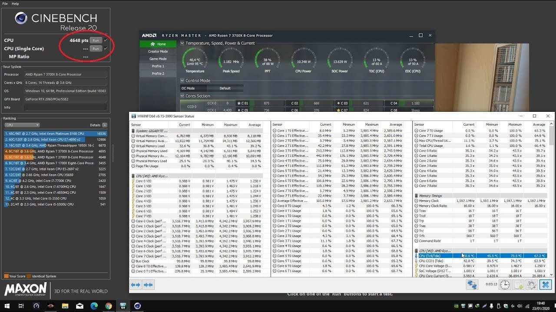Screen dimensions: 556x312
Task: Open the CPU ranking dropdown in Cinebench
Action: [22, 125]
